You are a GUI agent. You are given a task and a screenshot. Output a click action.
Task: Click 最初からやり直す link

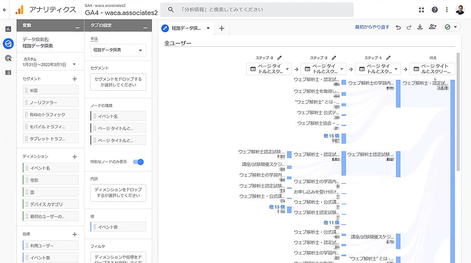pyautogui.click(x=372, y=27)
